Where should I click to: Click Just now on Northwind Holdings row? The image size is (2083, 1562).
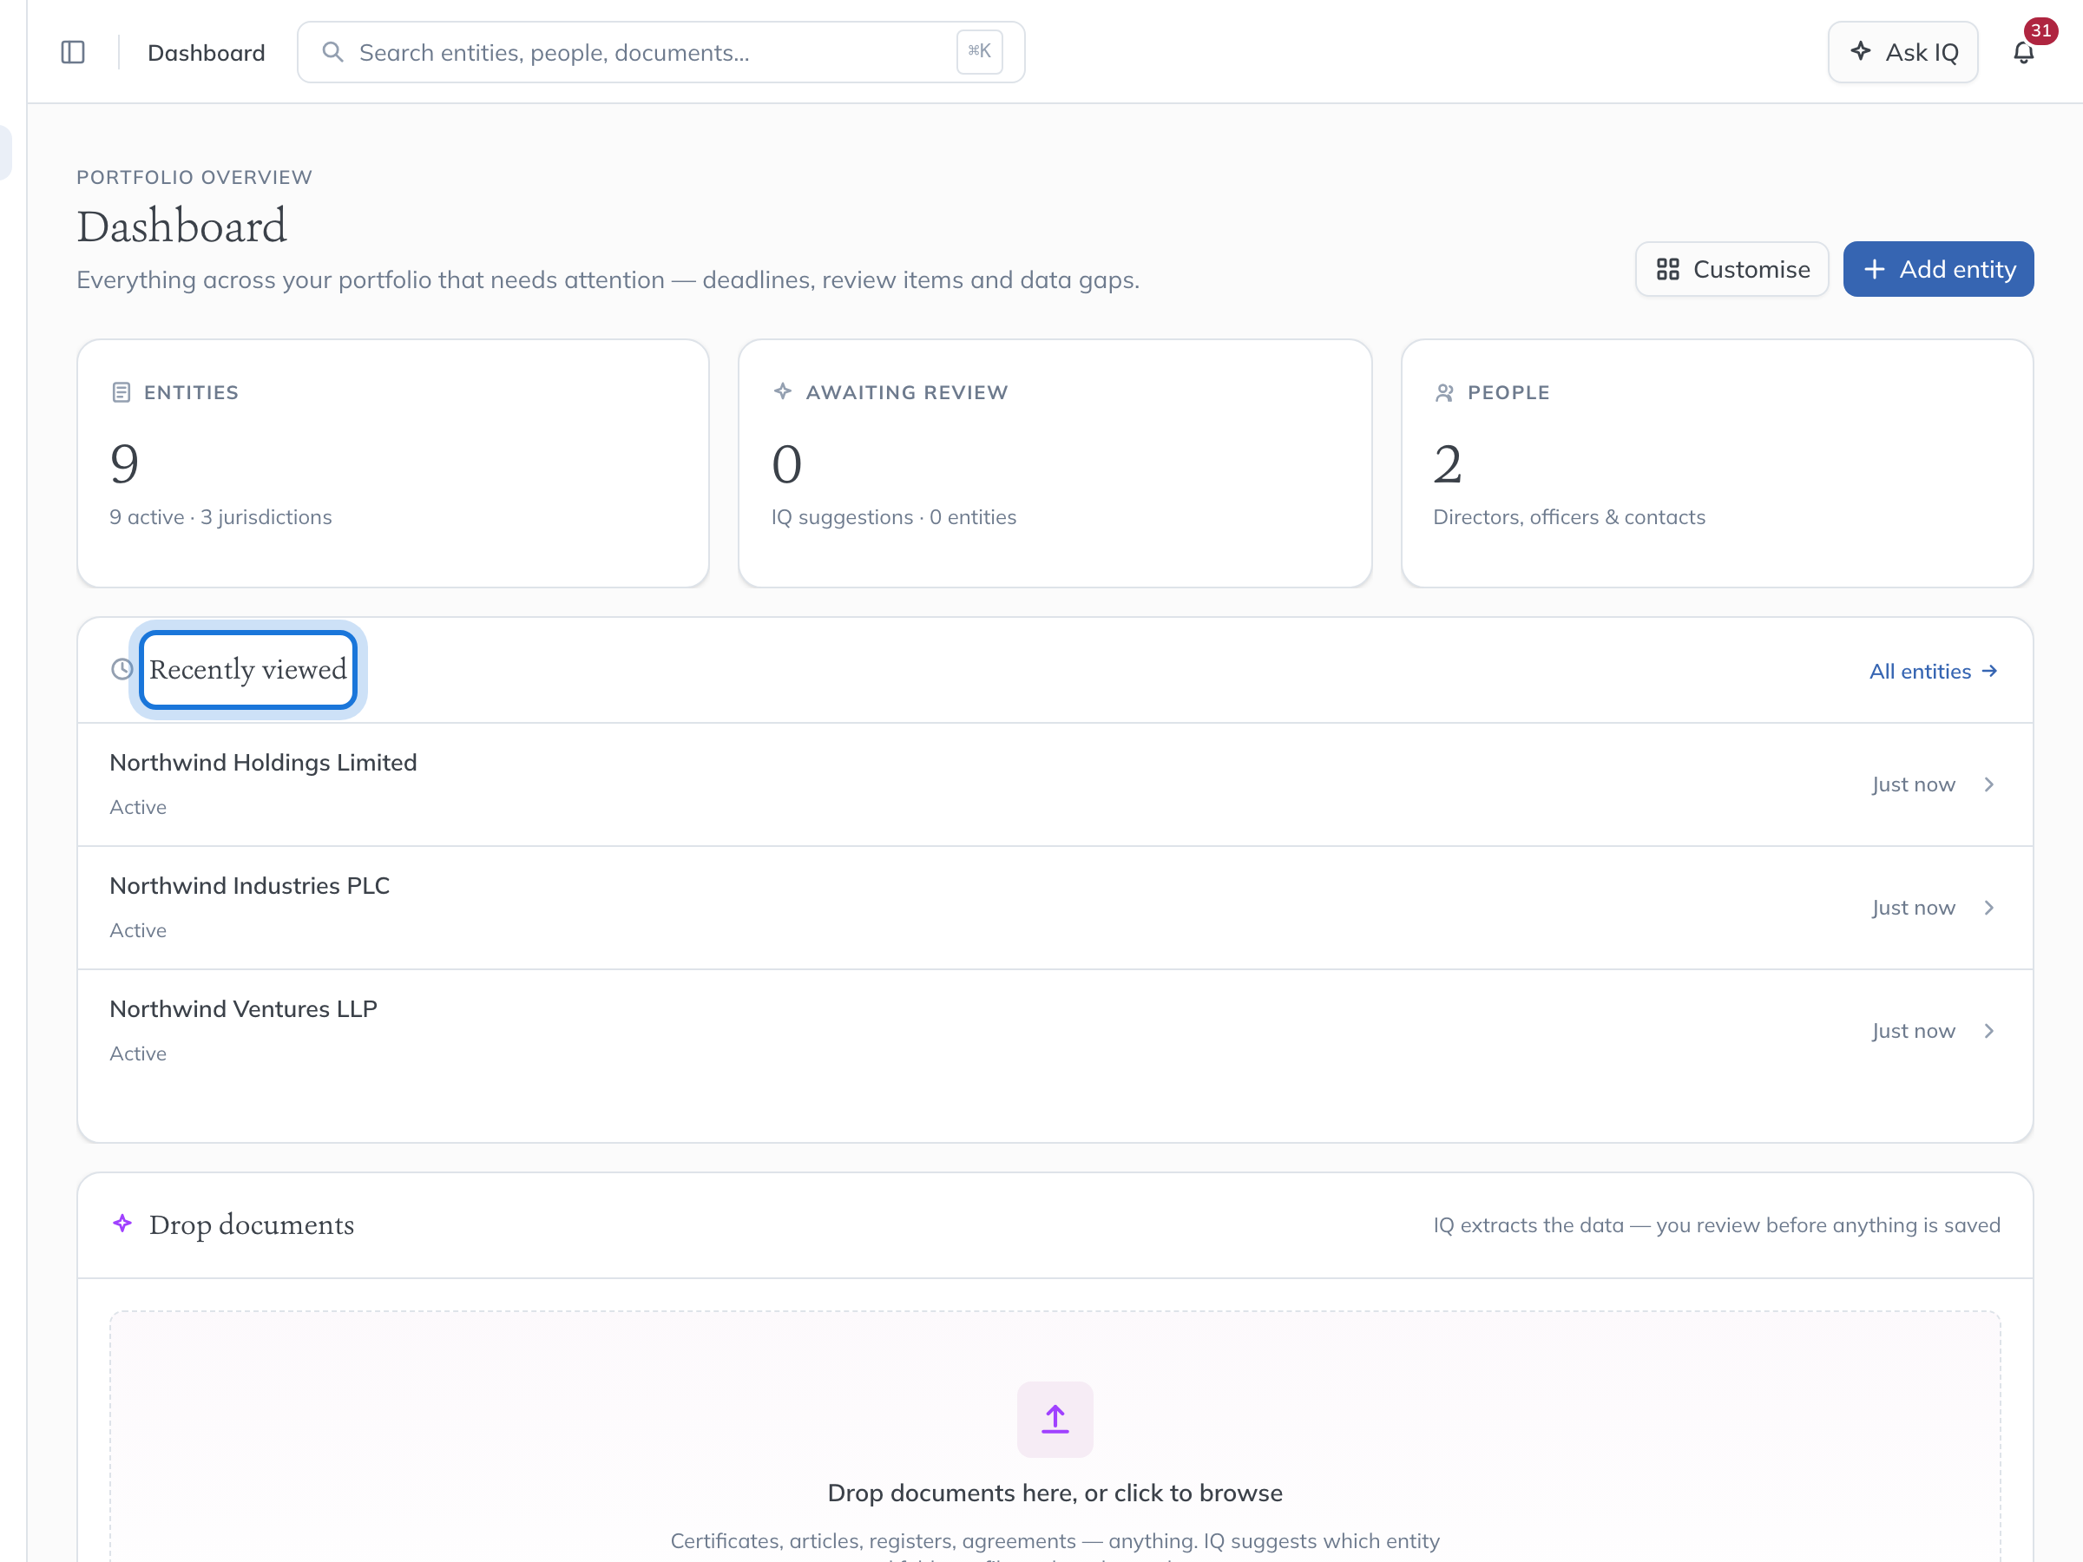(1914, 784)
